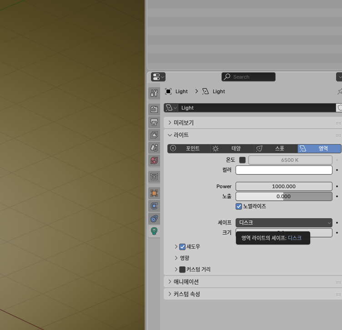342x330 pixels.
Task: Open the 컬러 white color swatch
Action: click(x=284, y=170)
